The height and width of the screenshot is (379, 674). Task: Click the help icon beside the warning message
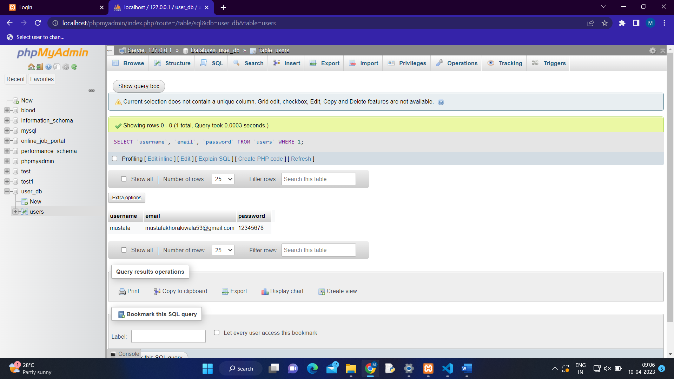tap(441, 102)
